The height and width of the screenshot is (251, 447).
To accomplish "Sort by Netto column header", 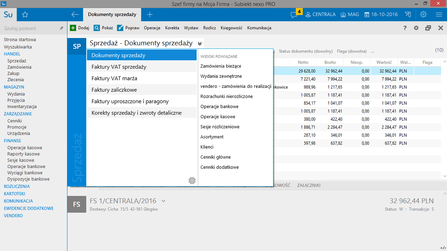I will pos(303,62).
